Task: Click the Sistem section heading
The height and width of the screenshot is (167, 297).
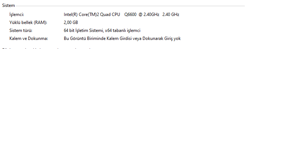Action: [x=8, y=5]
